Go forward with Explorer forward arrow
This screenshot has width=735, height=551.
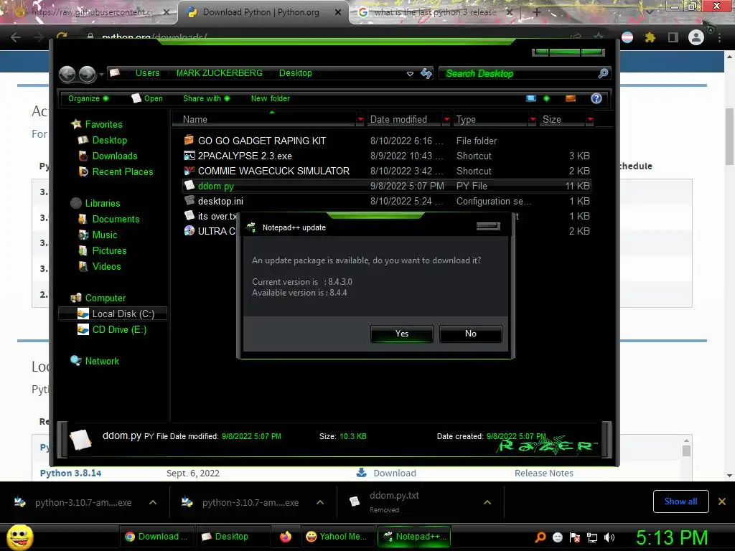(87, 74)
